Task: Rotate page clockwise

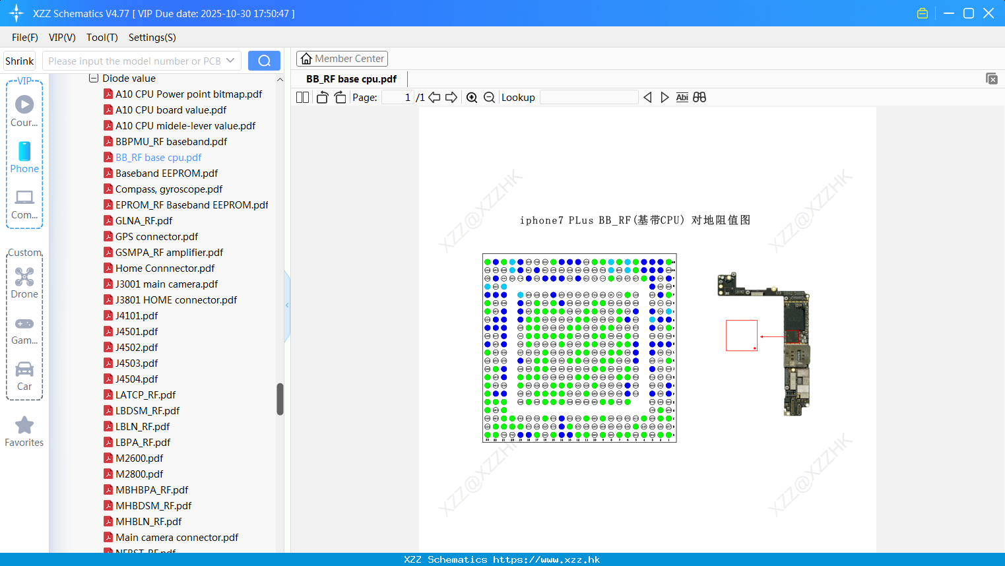Action: coord(340,98)
